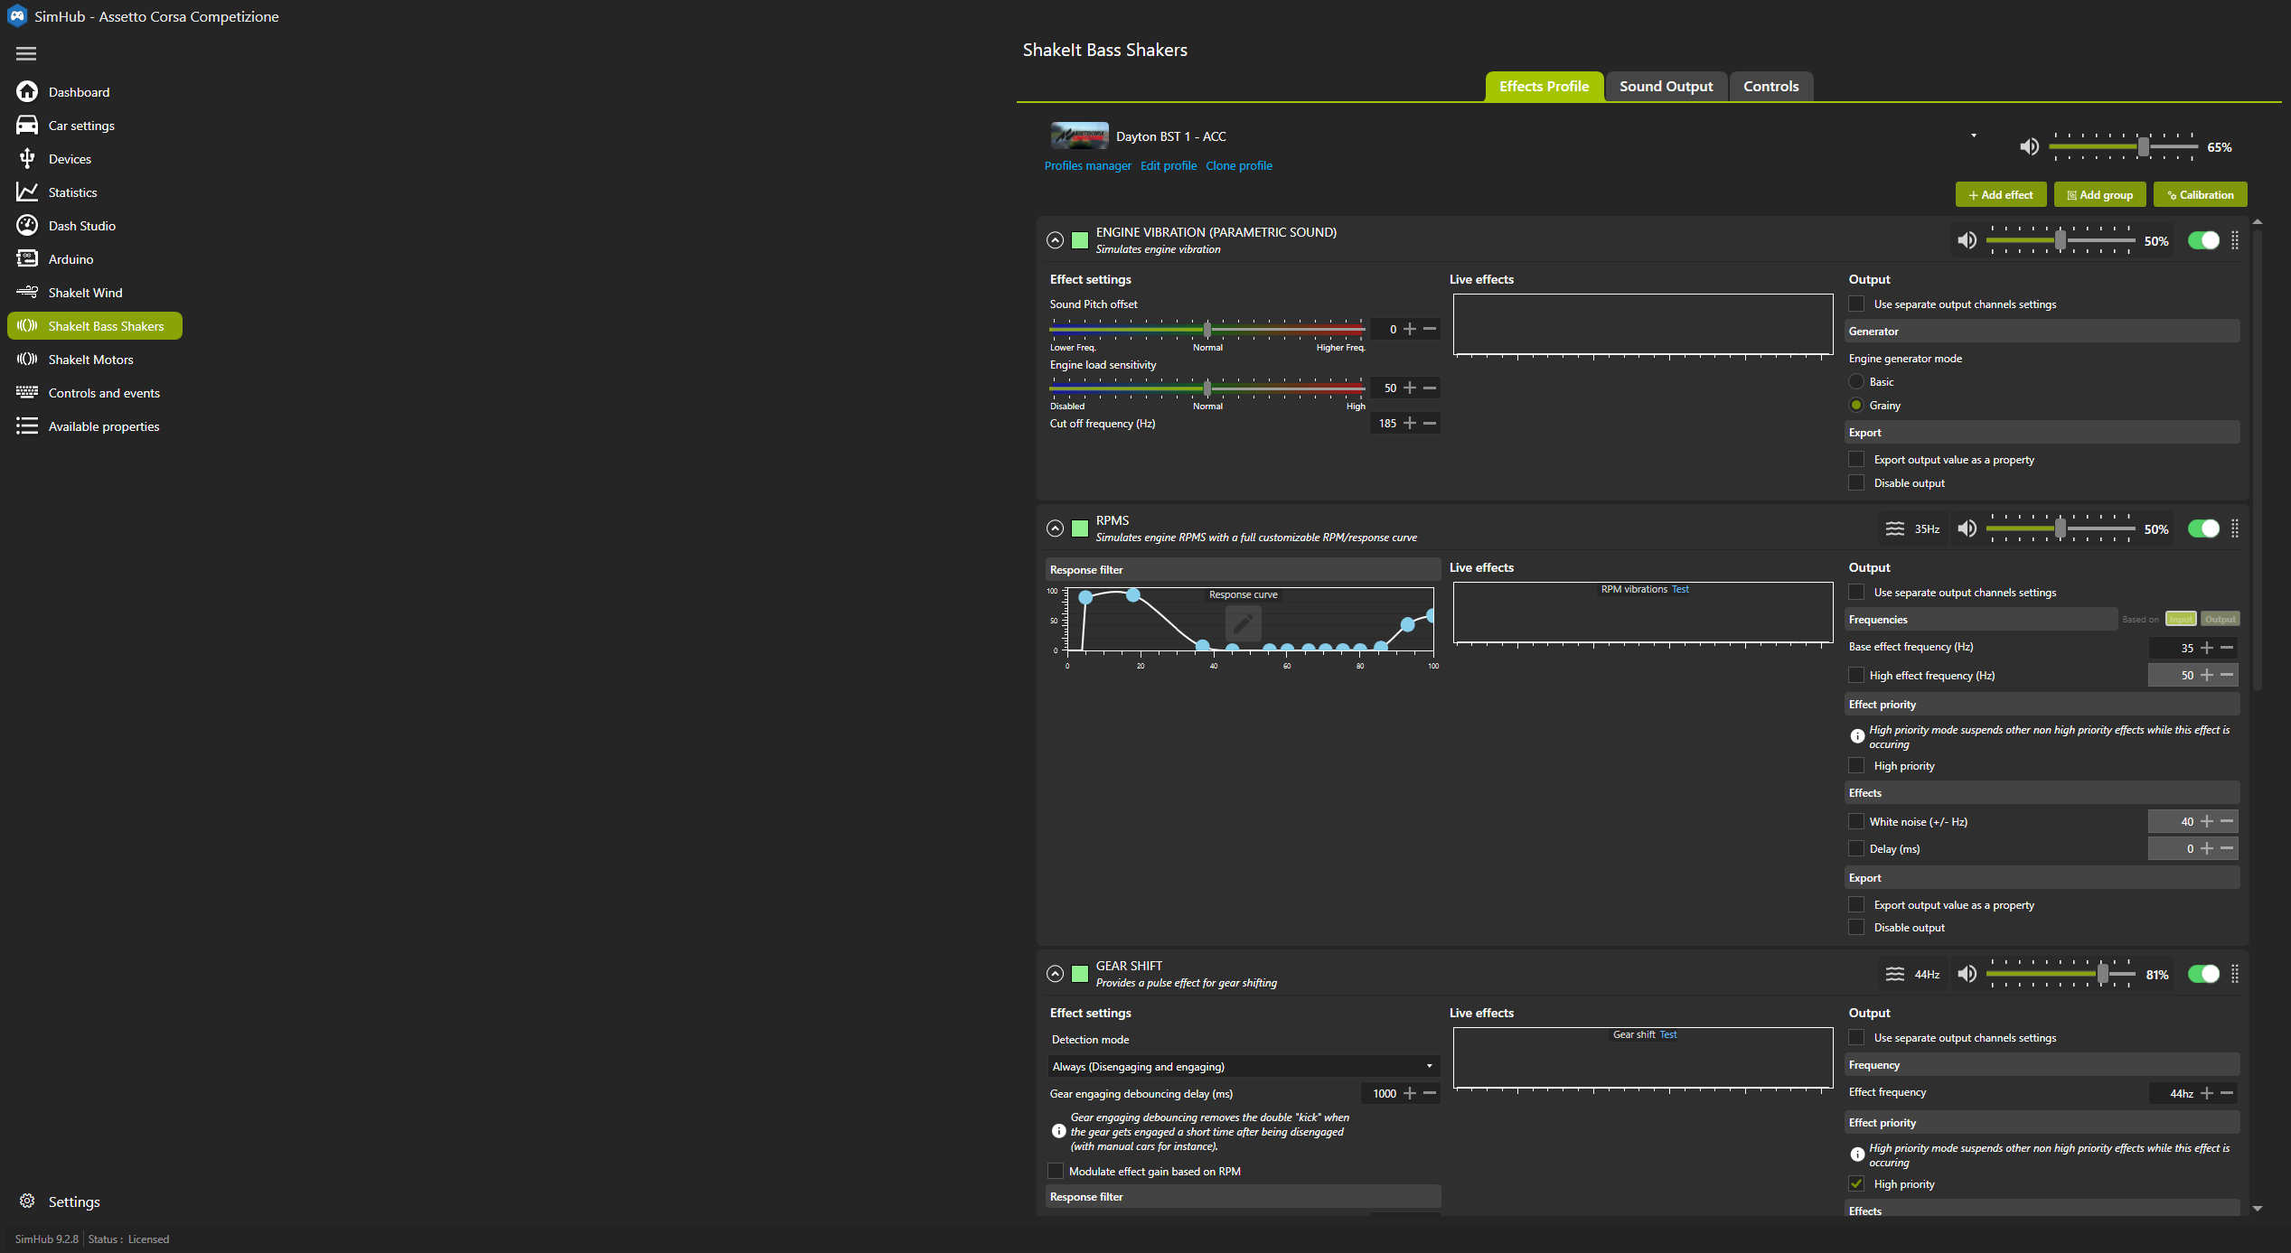Click Edit profile link
Image resolution: width=2291 pixels, height=1253 pixels.
(1168, 165)
